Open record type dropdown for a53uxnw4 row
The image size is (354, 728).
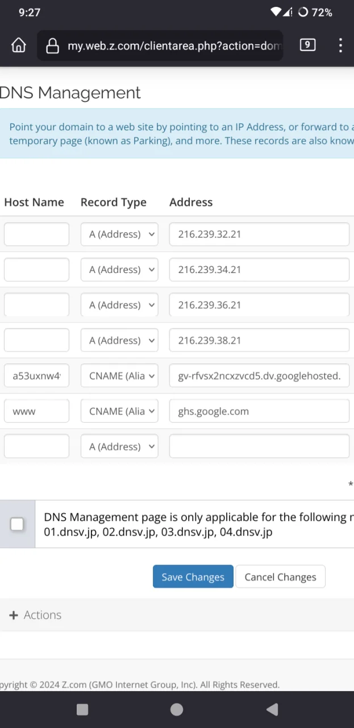pyautogui.click(x=119, y=376)
